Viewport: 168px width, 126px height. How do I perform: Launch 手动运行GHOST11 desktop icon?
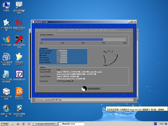pyautogui.click(x=19, y=57)
